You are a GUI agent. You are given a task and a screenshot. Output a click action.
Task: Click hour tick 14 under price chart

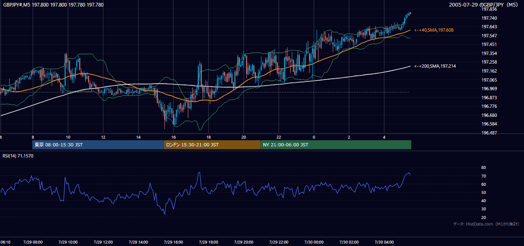click(138, 137)
